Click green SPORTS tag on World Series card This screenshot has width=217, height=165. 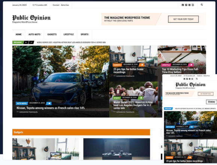117,98
